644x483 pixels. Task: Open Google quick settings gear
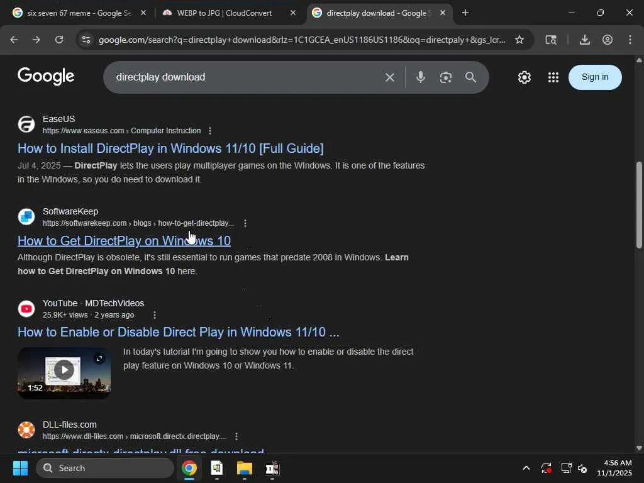click(525, 77)
